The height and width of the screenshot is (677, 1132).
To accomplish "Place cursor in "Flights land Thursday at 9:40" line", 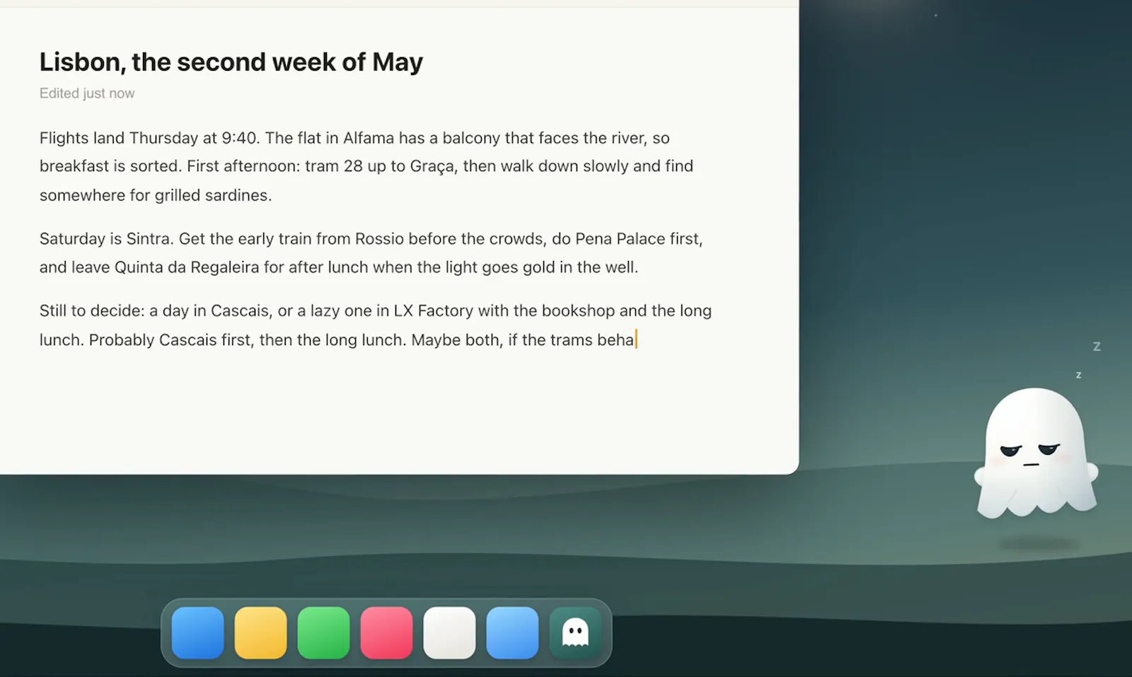I will [354, 138].
